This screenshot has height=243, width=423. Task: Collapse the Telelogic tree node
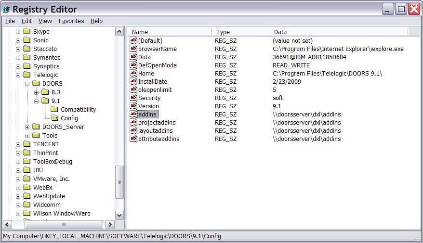(18, 75)
